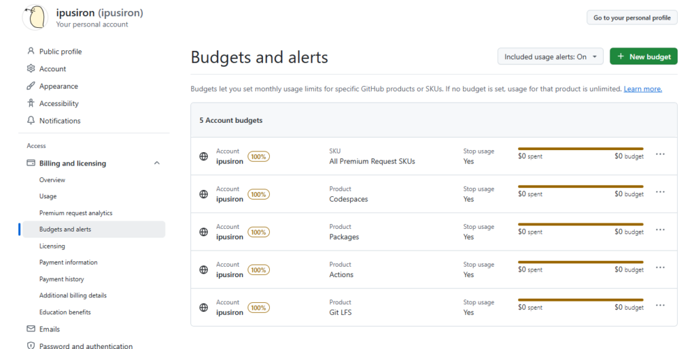This screenshot has height=349, width=696.
Task: Click the Notifications bell icon
Action: 31,121
